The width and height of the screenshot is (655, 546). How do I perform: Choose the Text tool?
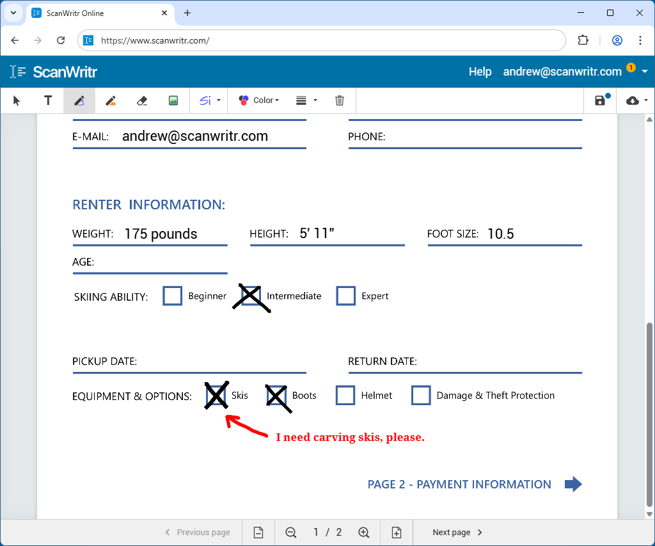[47, 100]
